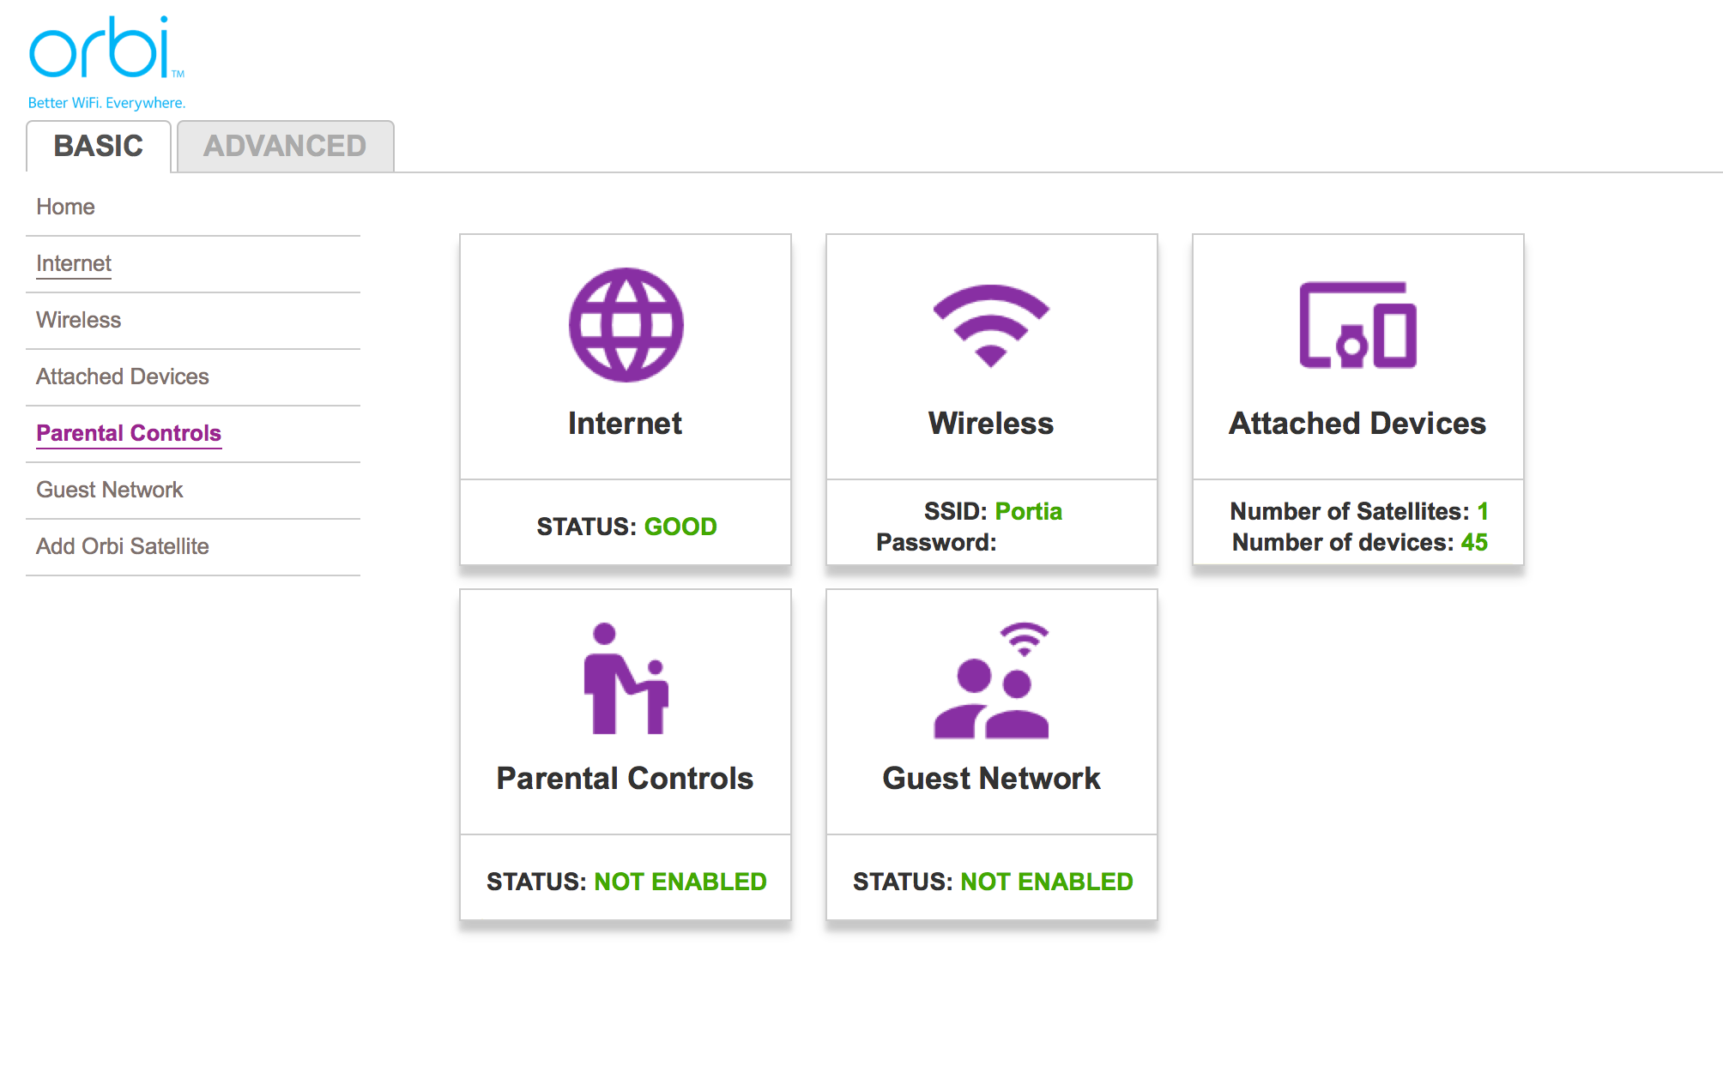Select Guest Network in the sidebar
Image resolution: width=1723 pixels, height=1072 pixels.
click(109, 490)
